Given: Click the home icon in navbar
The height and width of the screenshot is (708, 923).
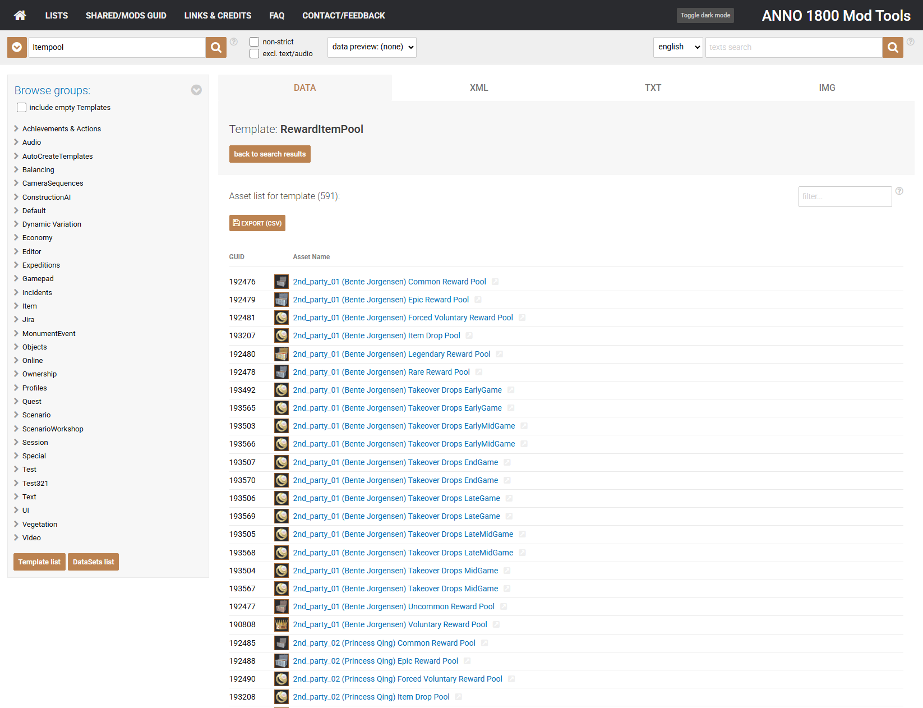Looking at the screenshot, I should 20,15.
